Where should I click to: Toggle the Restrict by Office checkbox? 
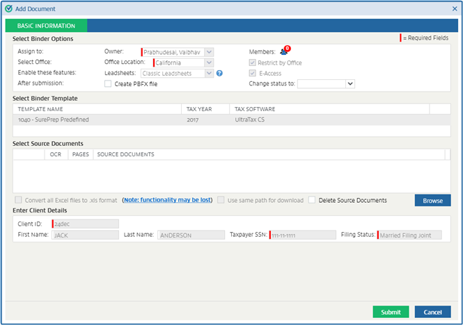click(253, 62)
